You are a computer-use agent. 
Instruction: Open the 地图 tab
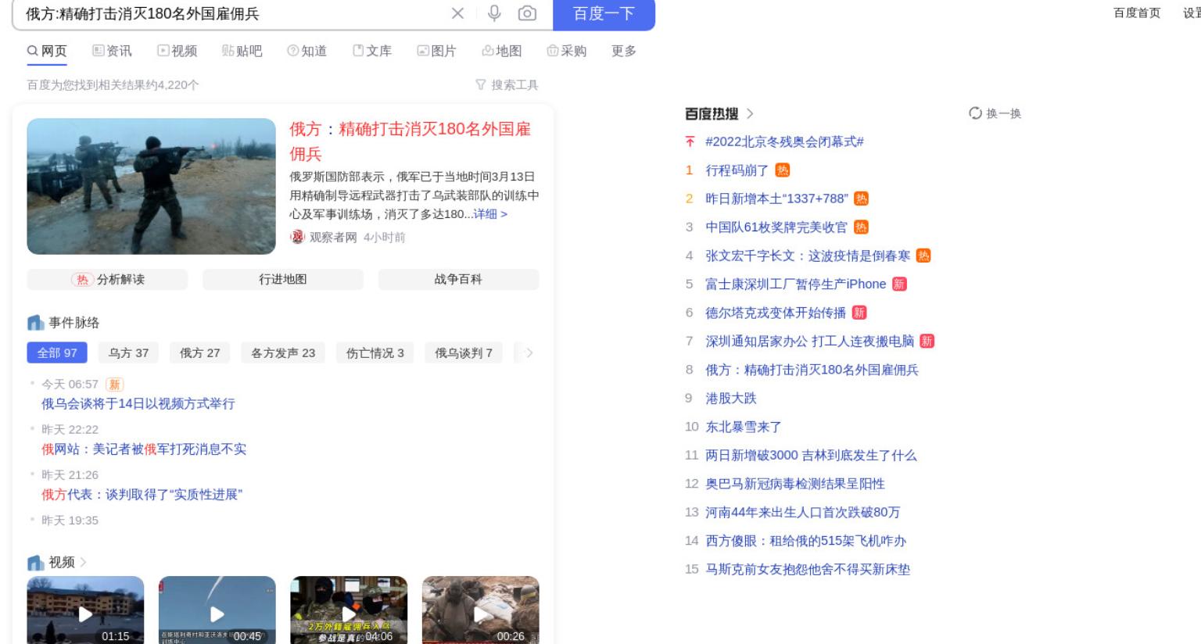coord(502,51)
